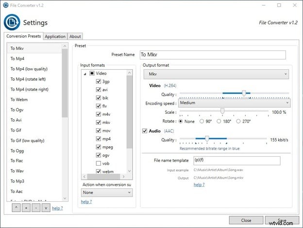Image resolution: width=303 pixels, height=228 pixels.
Task: Collapse the Video tree node arrow
Action: coord(85,74)
